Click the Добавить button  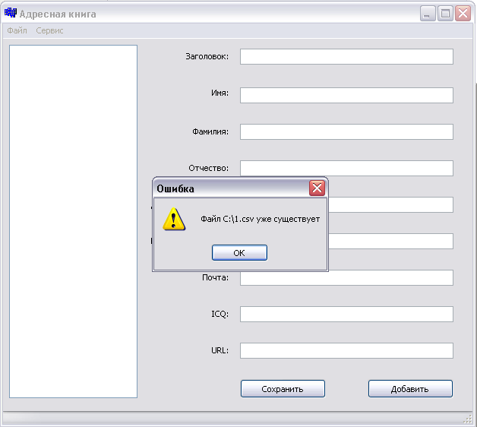410,389
